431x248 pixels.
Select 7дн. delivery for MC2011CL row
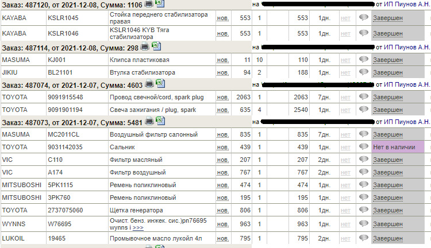(324, 134)
